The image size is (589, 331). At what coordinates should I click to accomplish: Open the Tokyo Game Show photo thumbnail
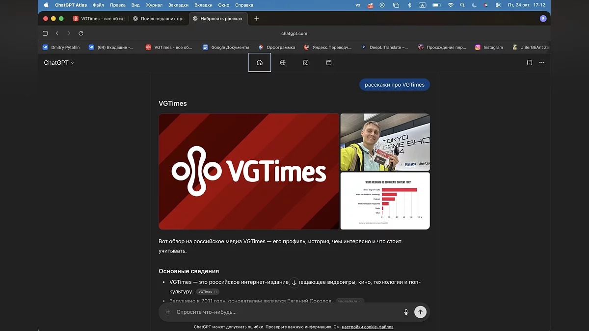pyautogui.click(x=385, y=142)
